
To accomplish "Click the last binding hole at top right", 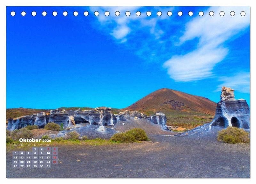I will 243,13.
